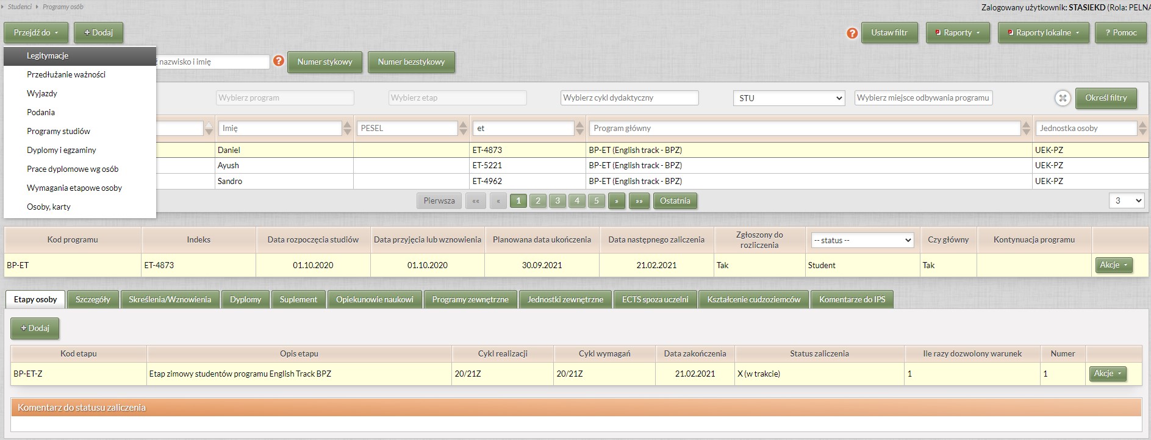Open Dyplomy i egzaminy menu entry
This screenshot has width=1151, height=440.
(x=80, y=150)
